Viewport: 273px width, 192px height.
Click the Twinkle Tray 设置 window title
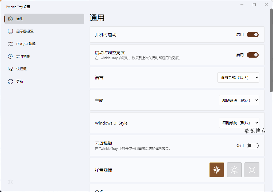click(x=18, y=7)
